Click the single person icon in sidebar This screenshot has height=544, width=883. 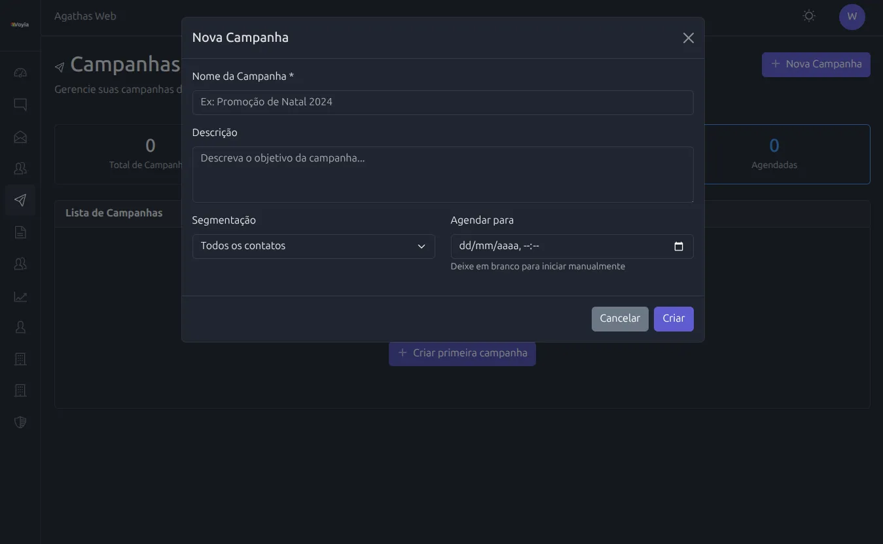(20, 326)
